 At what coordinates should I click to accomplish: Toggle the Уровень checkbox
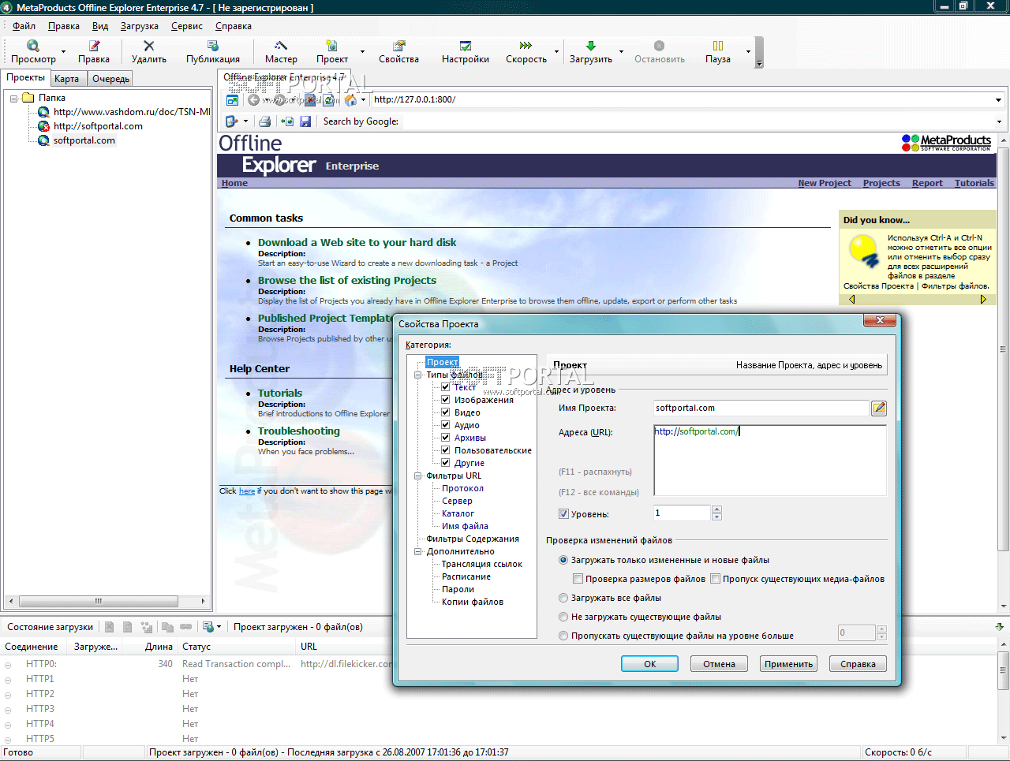(563, 514)
